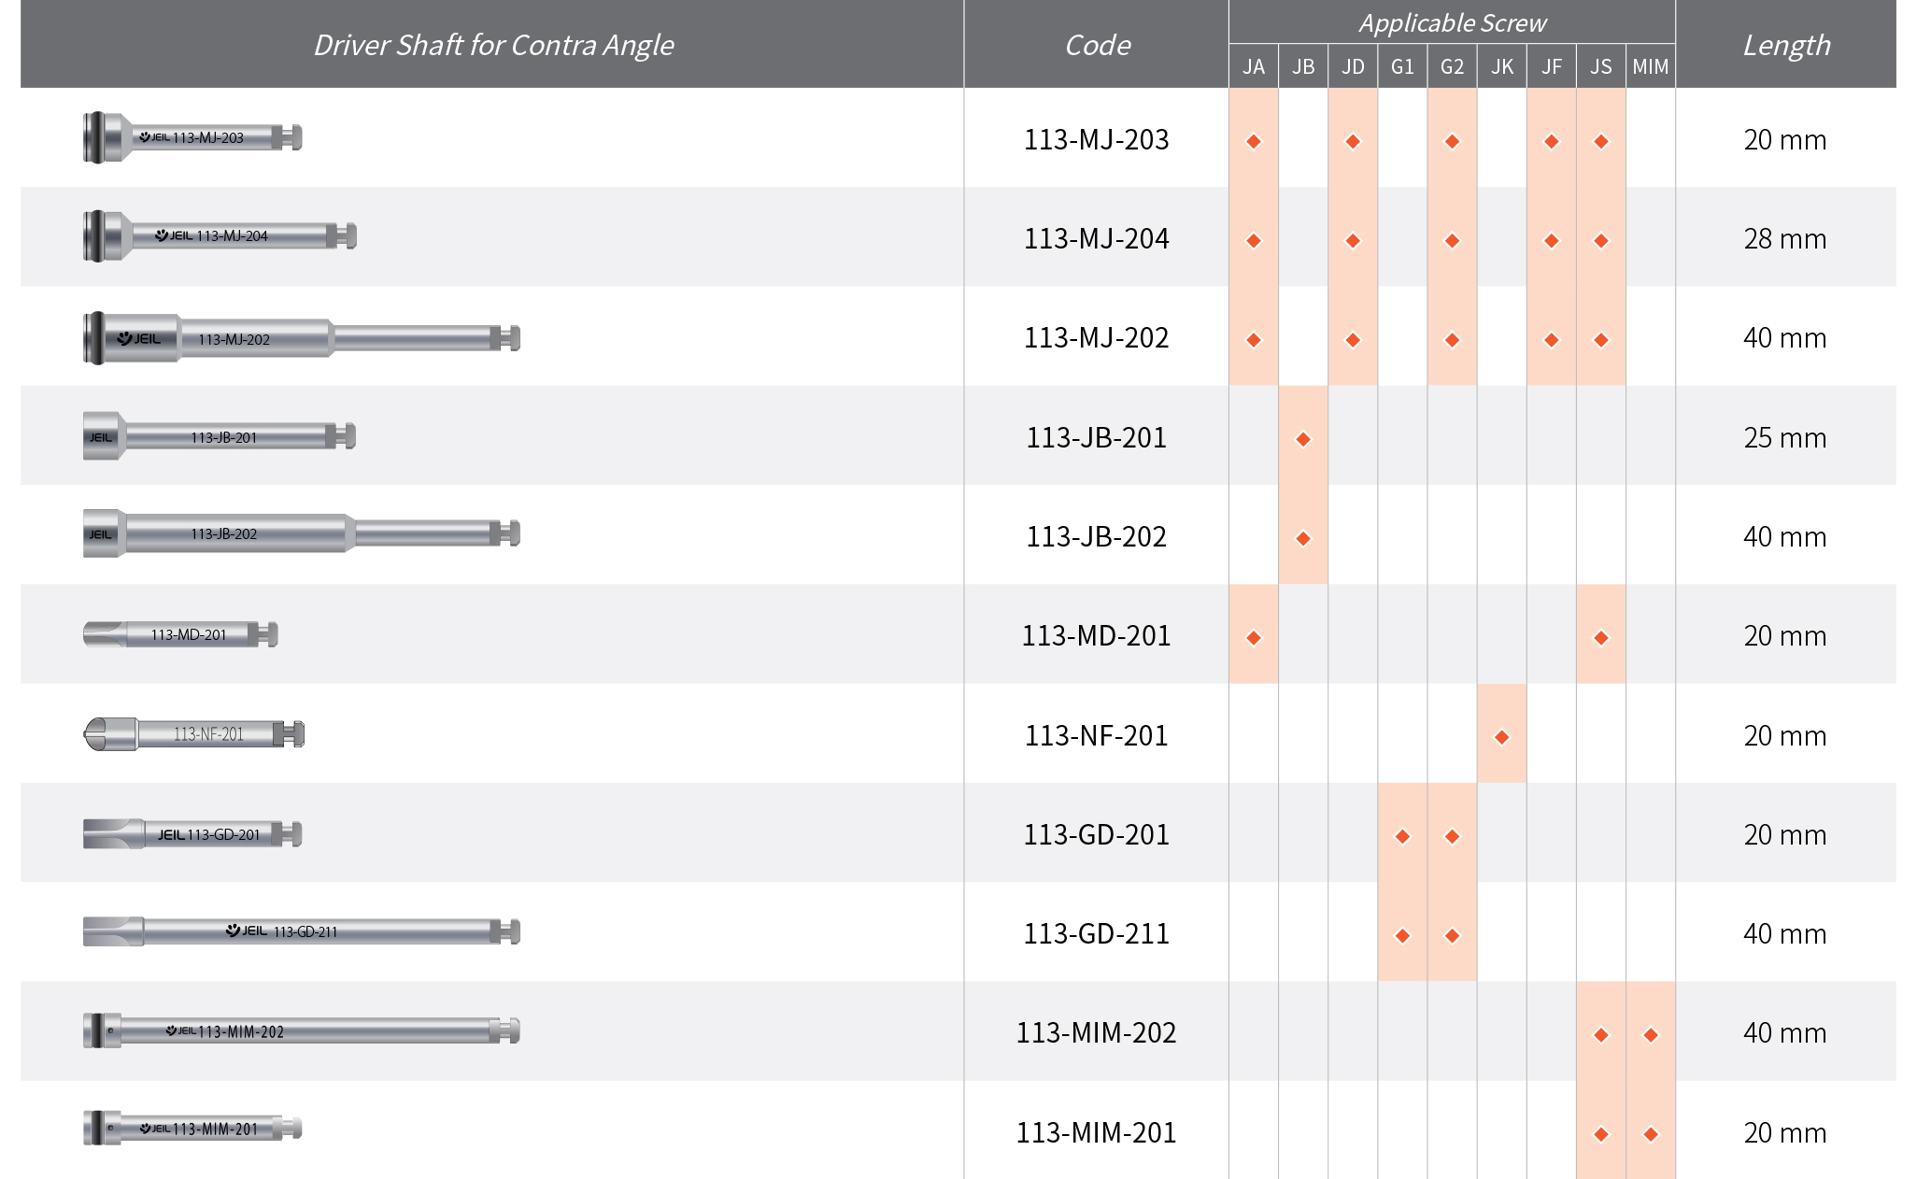
Task: Click the MIM column header
Action: click(x=1650, y=66)
